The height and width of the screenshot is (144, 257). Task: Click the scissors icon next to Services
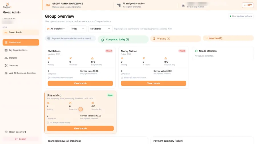pos(6,65)
